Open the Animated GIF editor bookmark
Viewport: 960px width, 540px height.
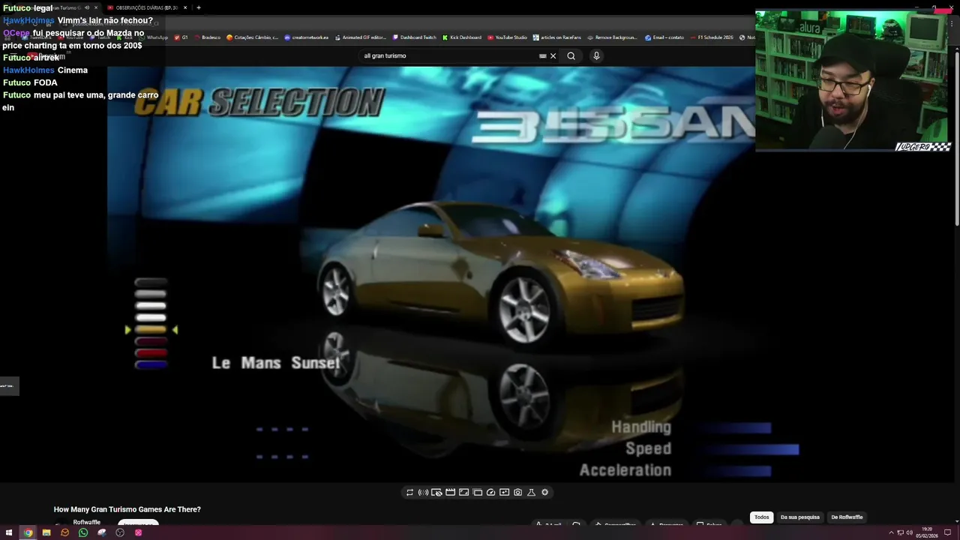point(361,37)
